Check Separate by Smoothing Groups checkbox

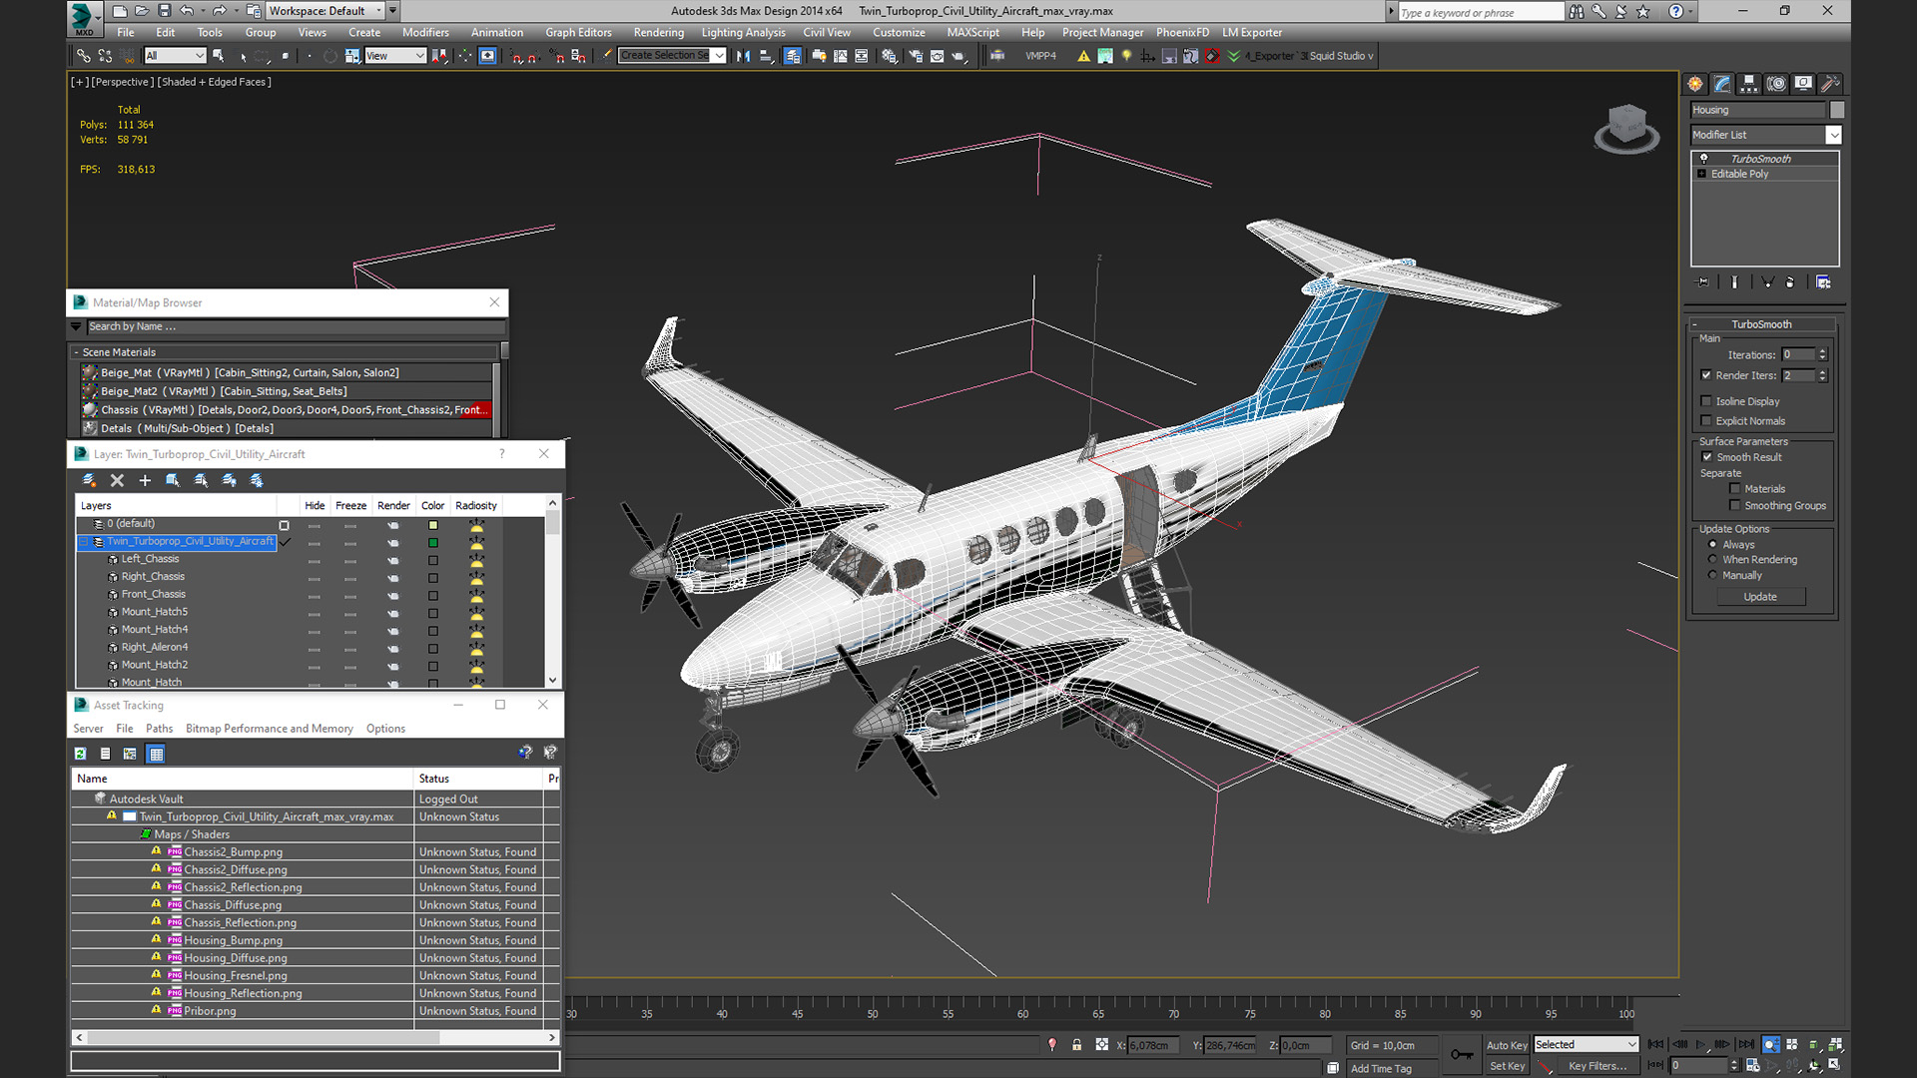[x=1735, y=506]
